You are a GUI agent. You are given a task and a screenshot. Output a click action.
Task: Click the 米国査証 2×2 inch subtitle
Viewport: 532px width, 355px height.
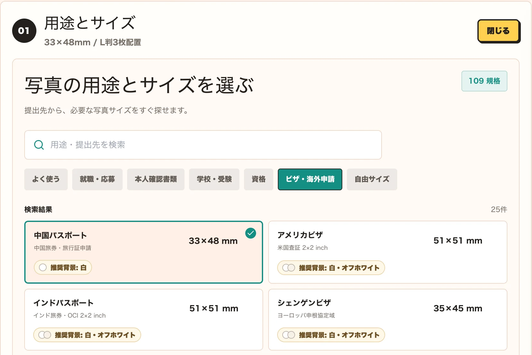click(x=303, y=248)
